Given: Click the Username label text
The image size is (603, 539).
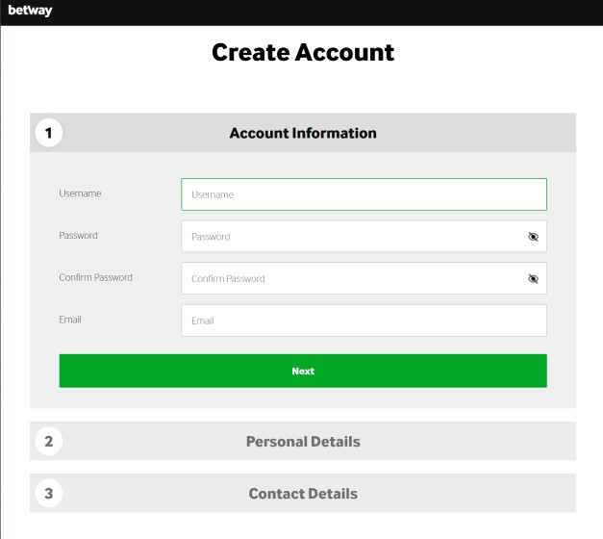Looking at the screenshot, I should pyautogui.click(x=80, y=193).
